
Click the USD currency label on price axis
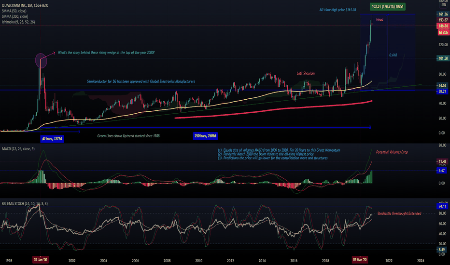[443, 5]
